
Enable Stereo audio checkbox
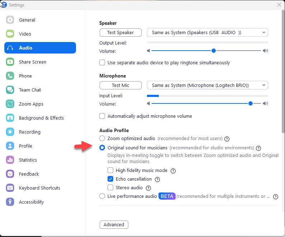pos(110,187)
